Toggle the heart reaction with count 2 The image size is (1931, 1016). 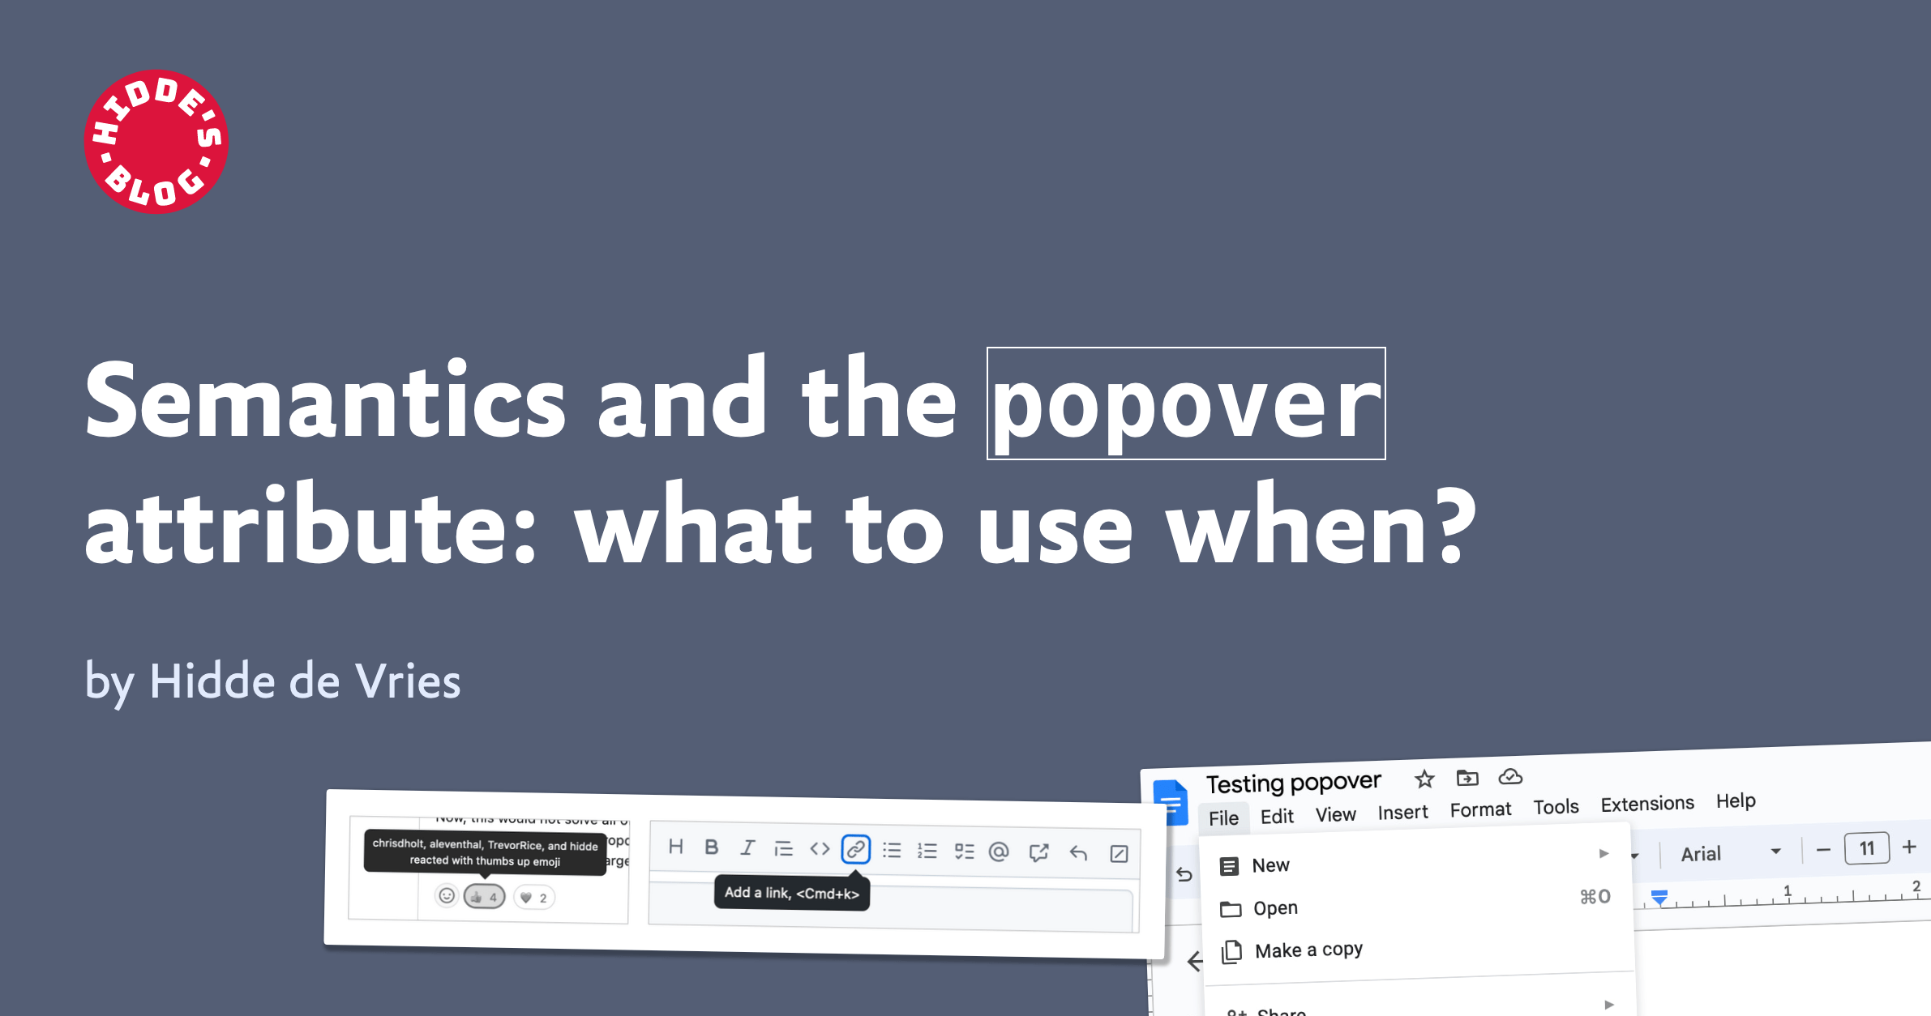point(533,898)
